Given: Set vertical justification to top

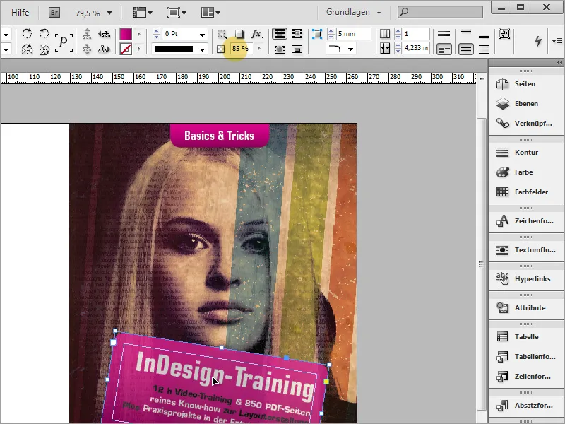Looking at the screenshot, I should tap(466, 33).
